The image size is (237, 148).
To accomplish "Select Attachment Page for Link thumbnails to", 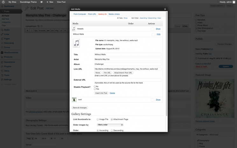I will [x=112, y=119].
